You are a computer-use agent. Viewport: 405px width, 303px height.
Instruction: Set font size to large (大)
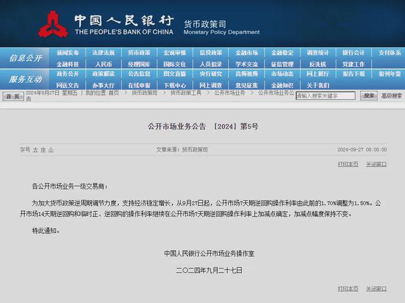36,149
